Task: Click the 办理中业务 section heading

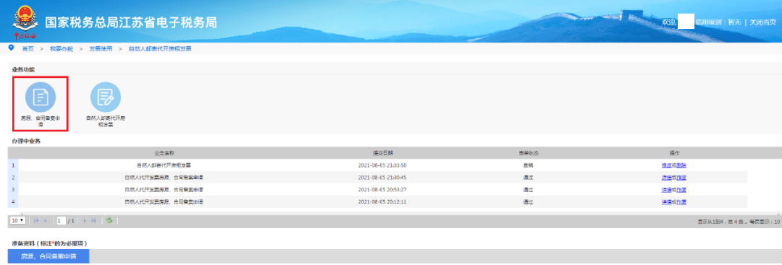Action: pos(26,142)
